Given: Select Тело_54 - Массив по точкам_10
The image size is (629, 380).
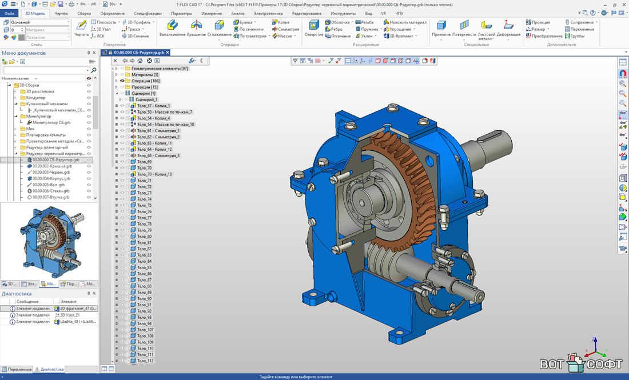Looking at the screenshot, I should pos(165,125).
